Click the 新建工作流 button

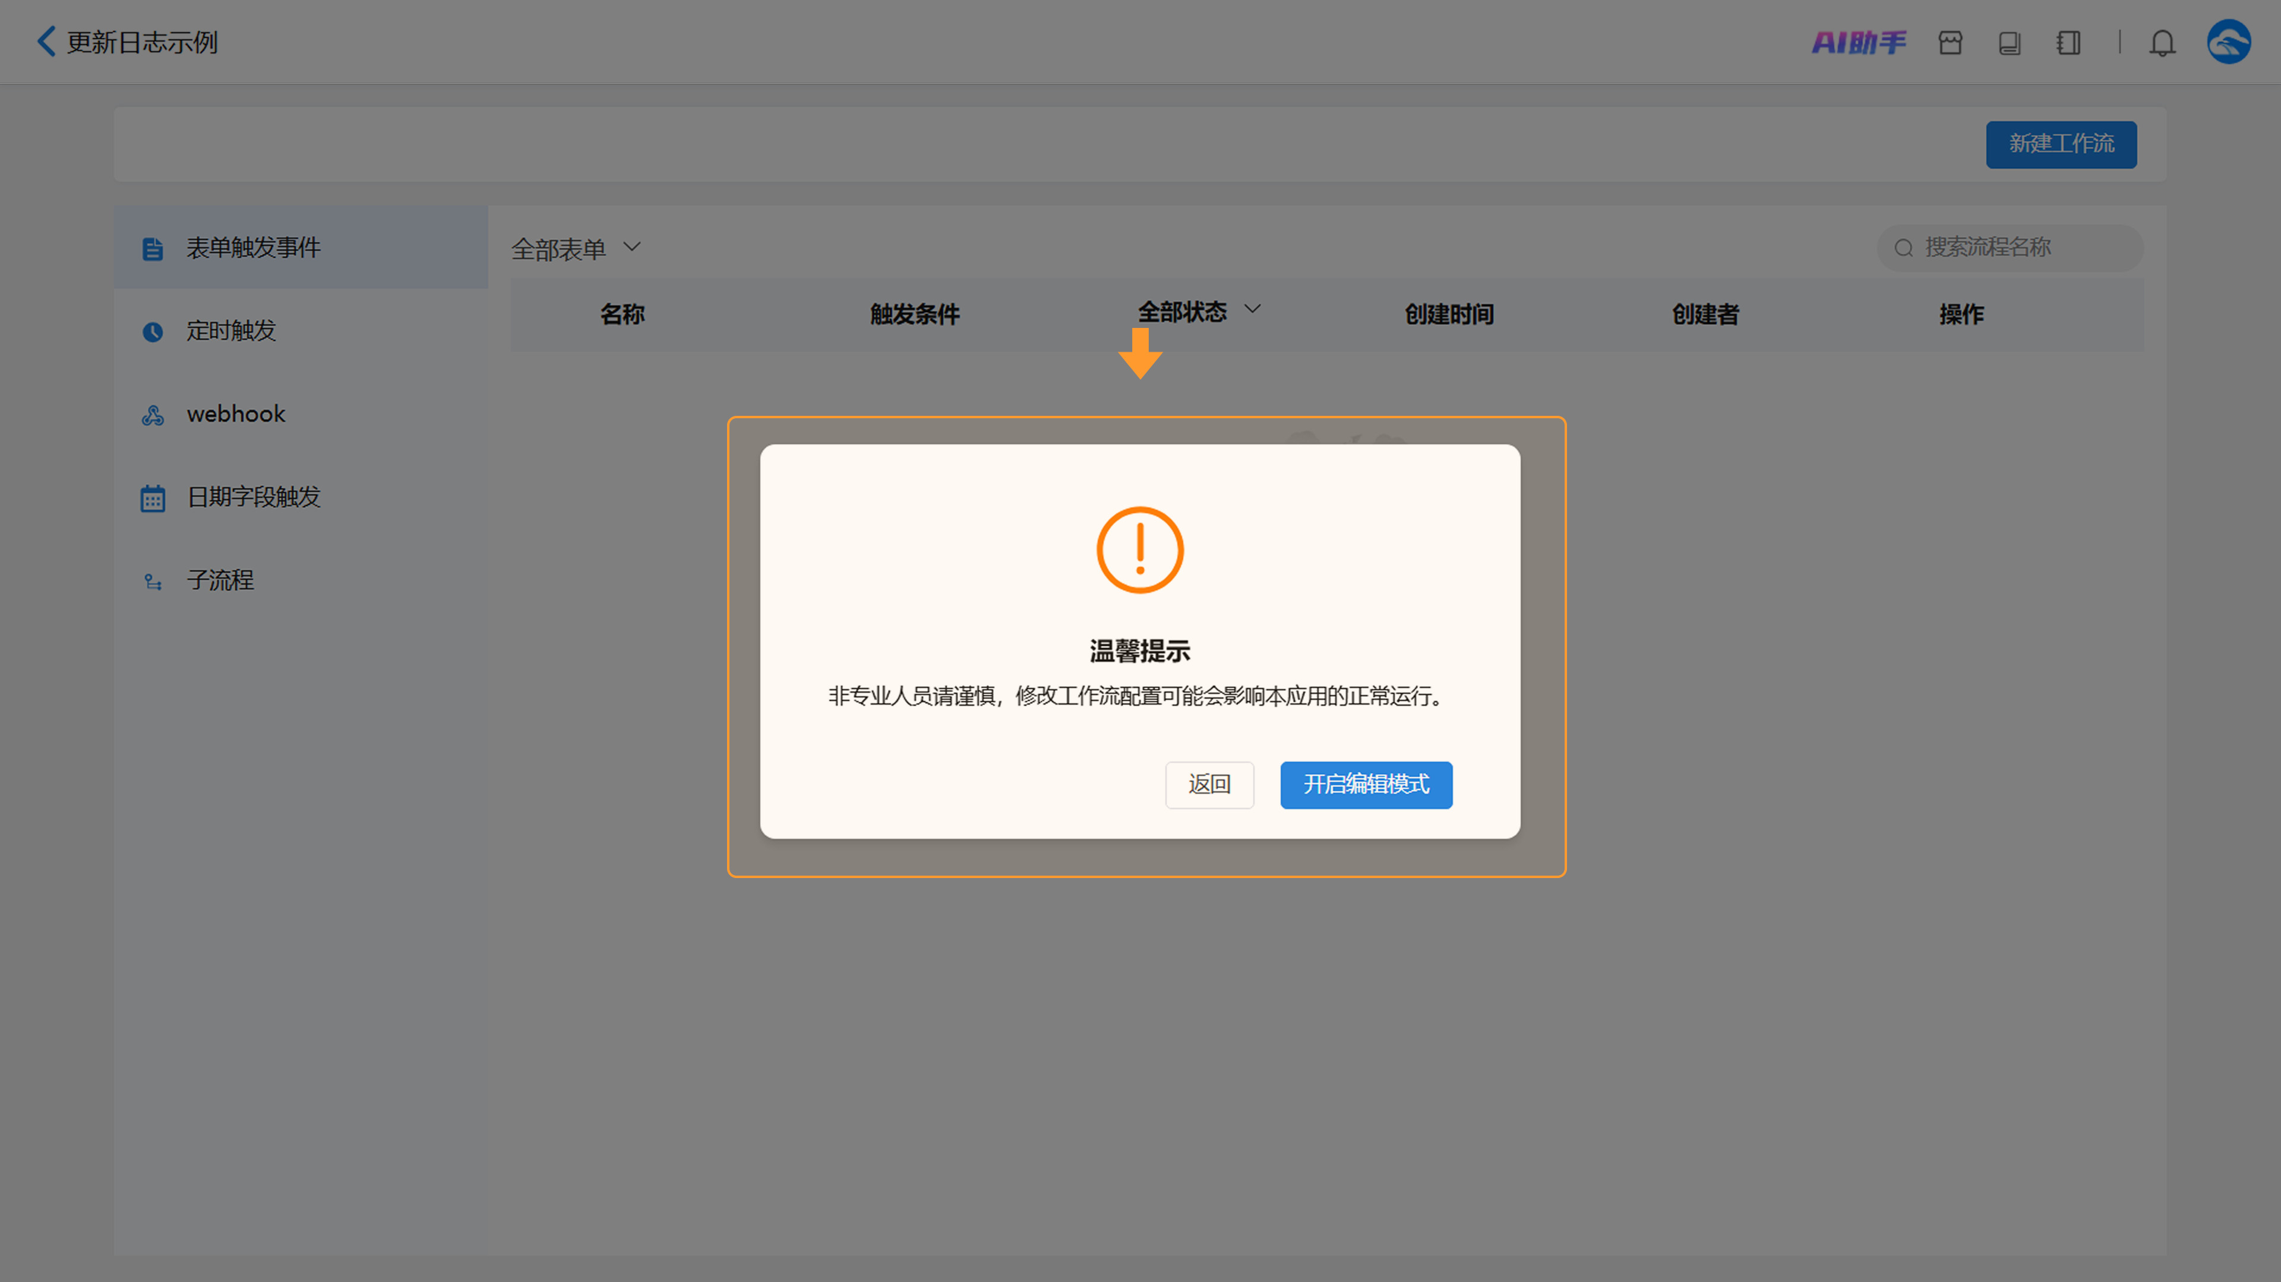point(2061,144)
